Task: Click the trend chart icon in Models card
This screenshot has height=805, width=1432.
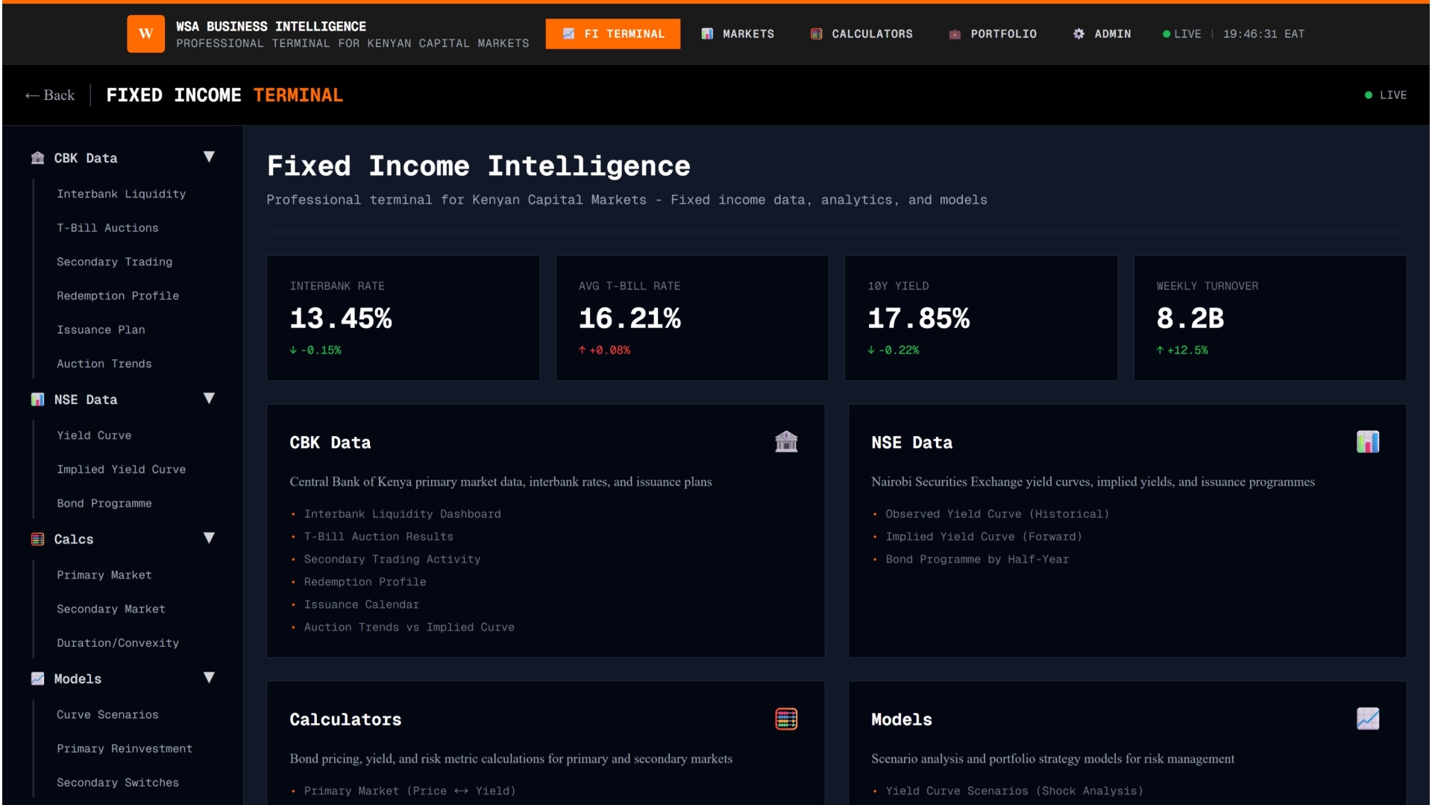Action: pyautogui.click(x=1367, y=719)
